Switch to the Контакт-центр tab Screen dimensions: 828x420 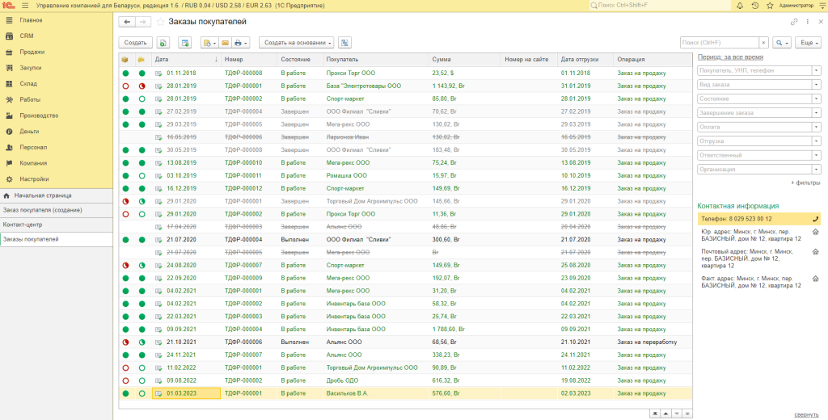(23, 225)
